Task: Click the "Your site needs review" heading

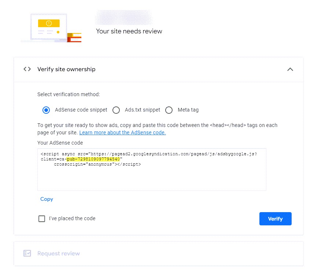Action: 129,31
